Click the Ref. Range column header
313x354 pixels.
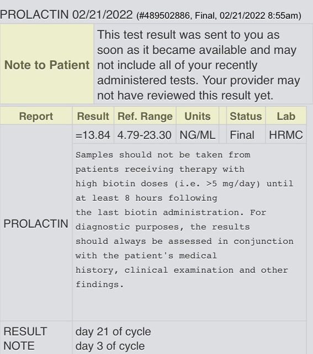(x=145, y=116)
